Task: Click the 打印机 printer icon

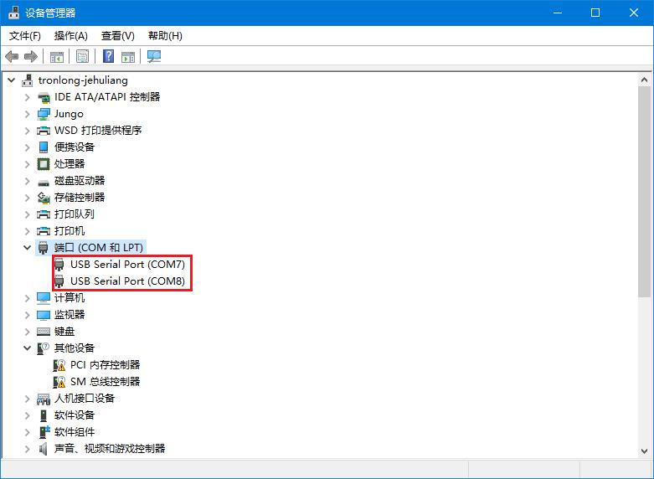Action: pos(44,231)
